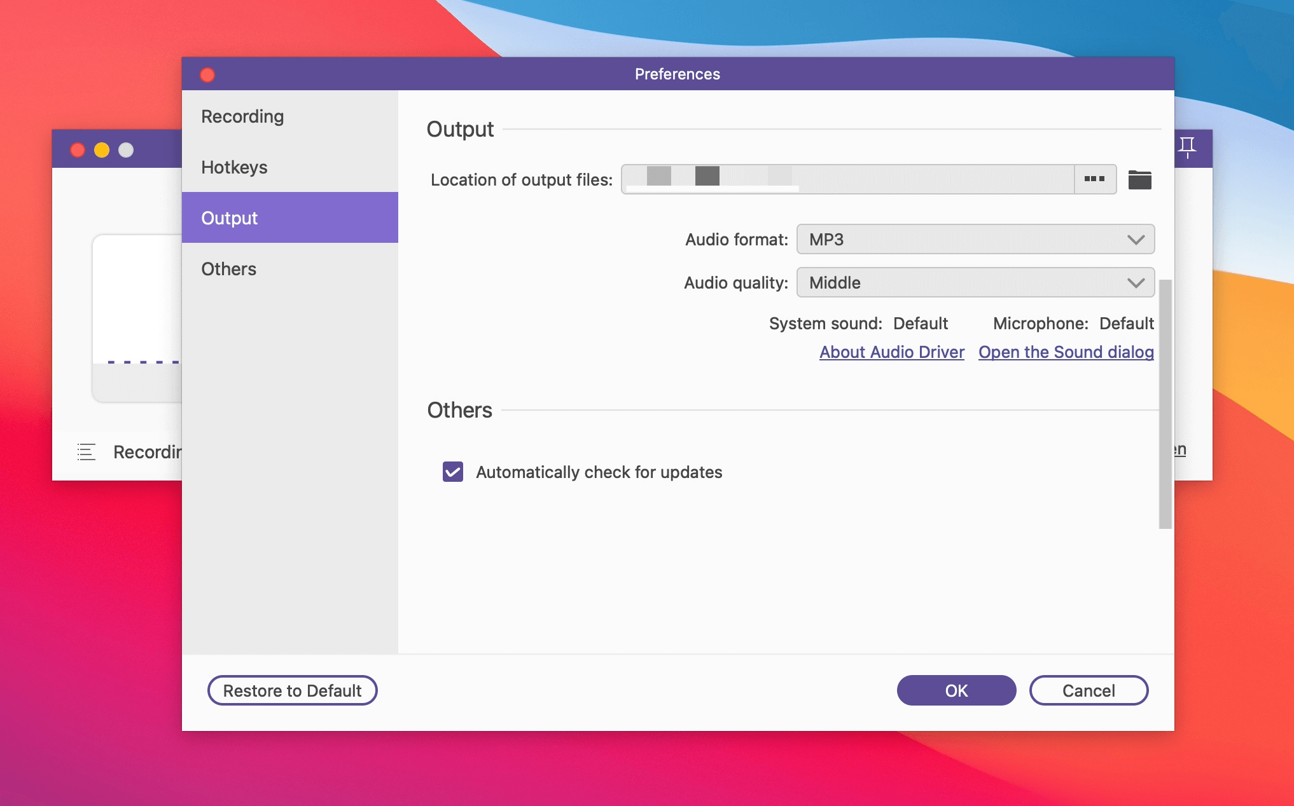Switch to the Recording tab

click(242, 116)
